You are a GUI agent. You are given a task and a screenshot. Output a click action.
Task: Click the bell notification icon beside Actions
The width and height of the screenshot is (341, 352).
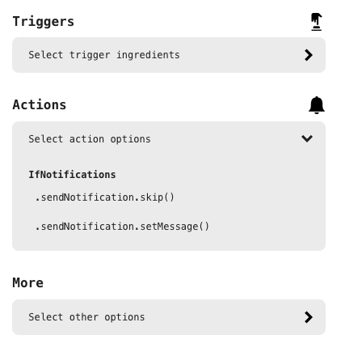[317, 105]
